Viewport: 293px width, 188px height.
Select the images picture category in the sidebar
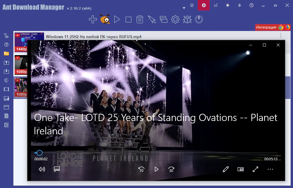(6, 98)
